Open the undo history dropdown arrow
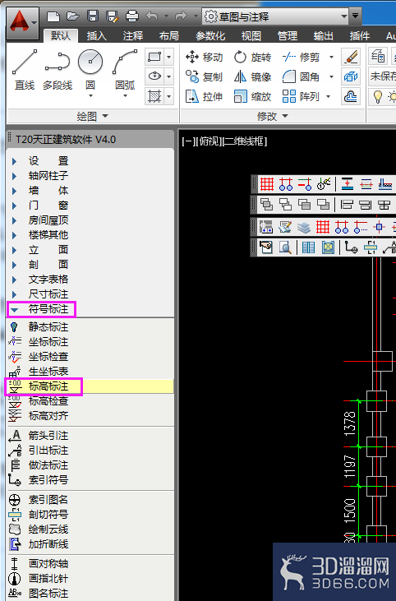The width and height of the screenshot is (396, 601). (x=166, y=16)
